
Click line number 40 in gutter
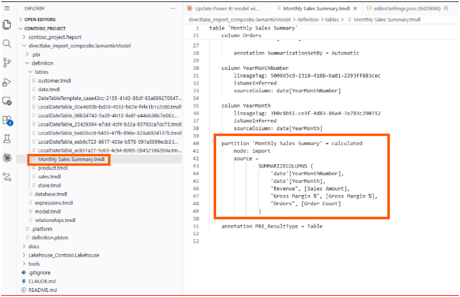[x=196, y=144]
